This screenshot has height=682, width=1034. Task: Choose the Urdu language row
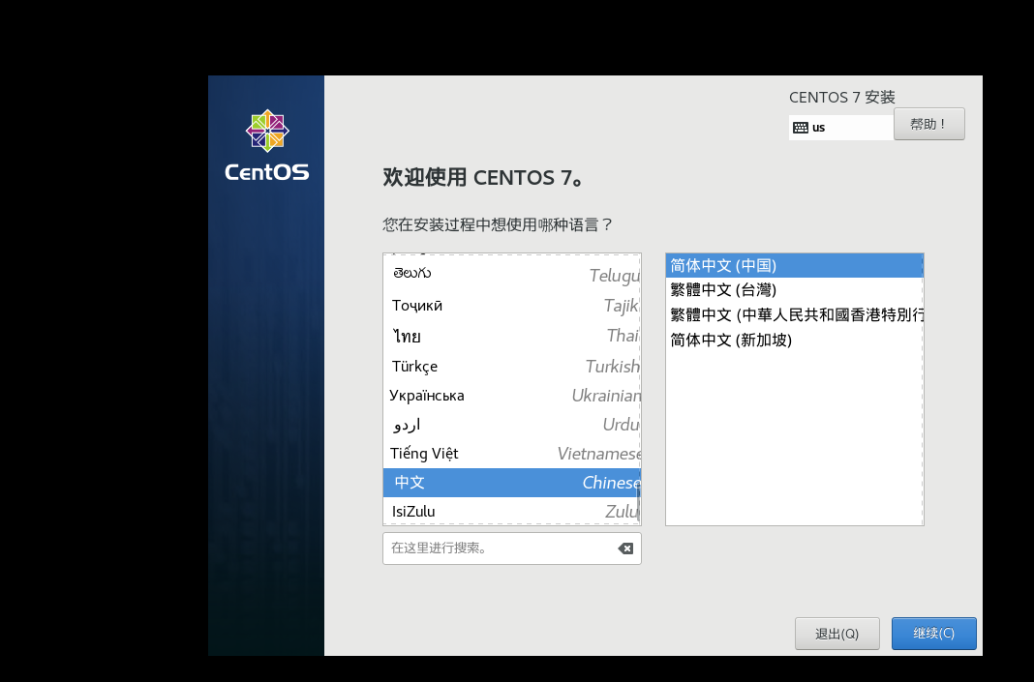(512, 425)
